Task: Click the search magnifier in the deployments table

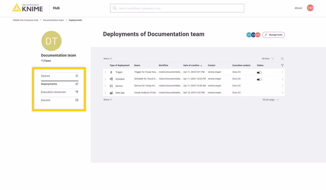Action: pos(282,58)
